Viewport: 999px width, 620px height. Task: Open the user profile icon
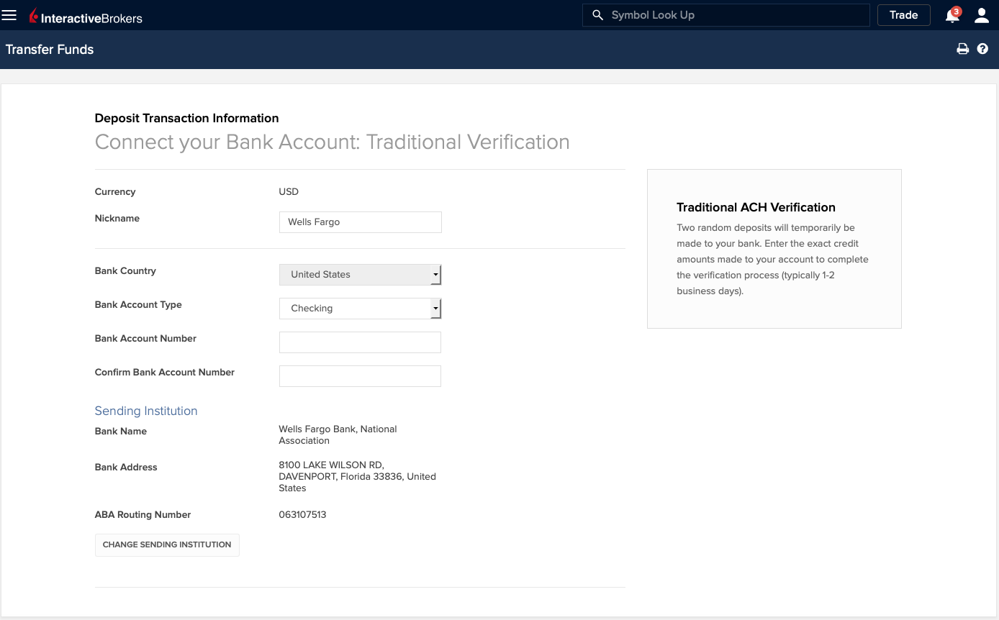(x=982, y=16)
